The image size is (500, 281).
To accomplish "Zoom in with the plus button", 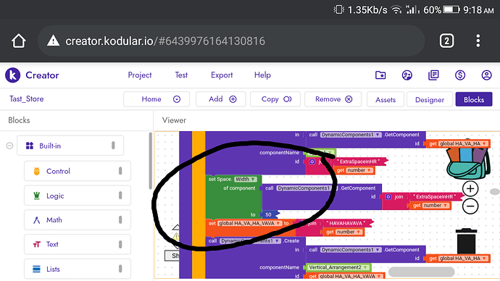I will click(470, 188).
